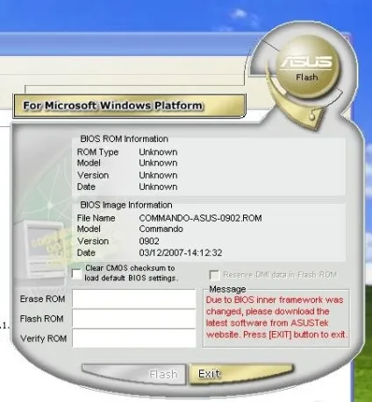Toggle Reserve DMI data in Flash ROM checkbox
This screenshot has width=372, height=402.
pyautogui.click(x=214, y=275)
